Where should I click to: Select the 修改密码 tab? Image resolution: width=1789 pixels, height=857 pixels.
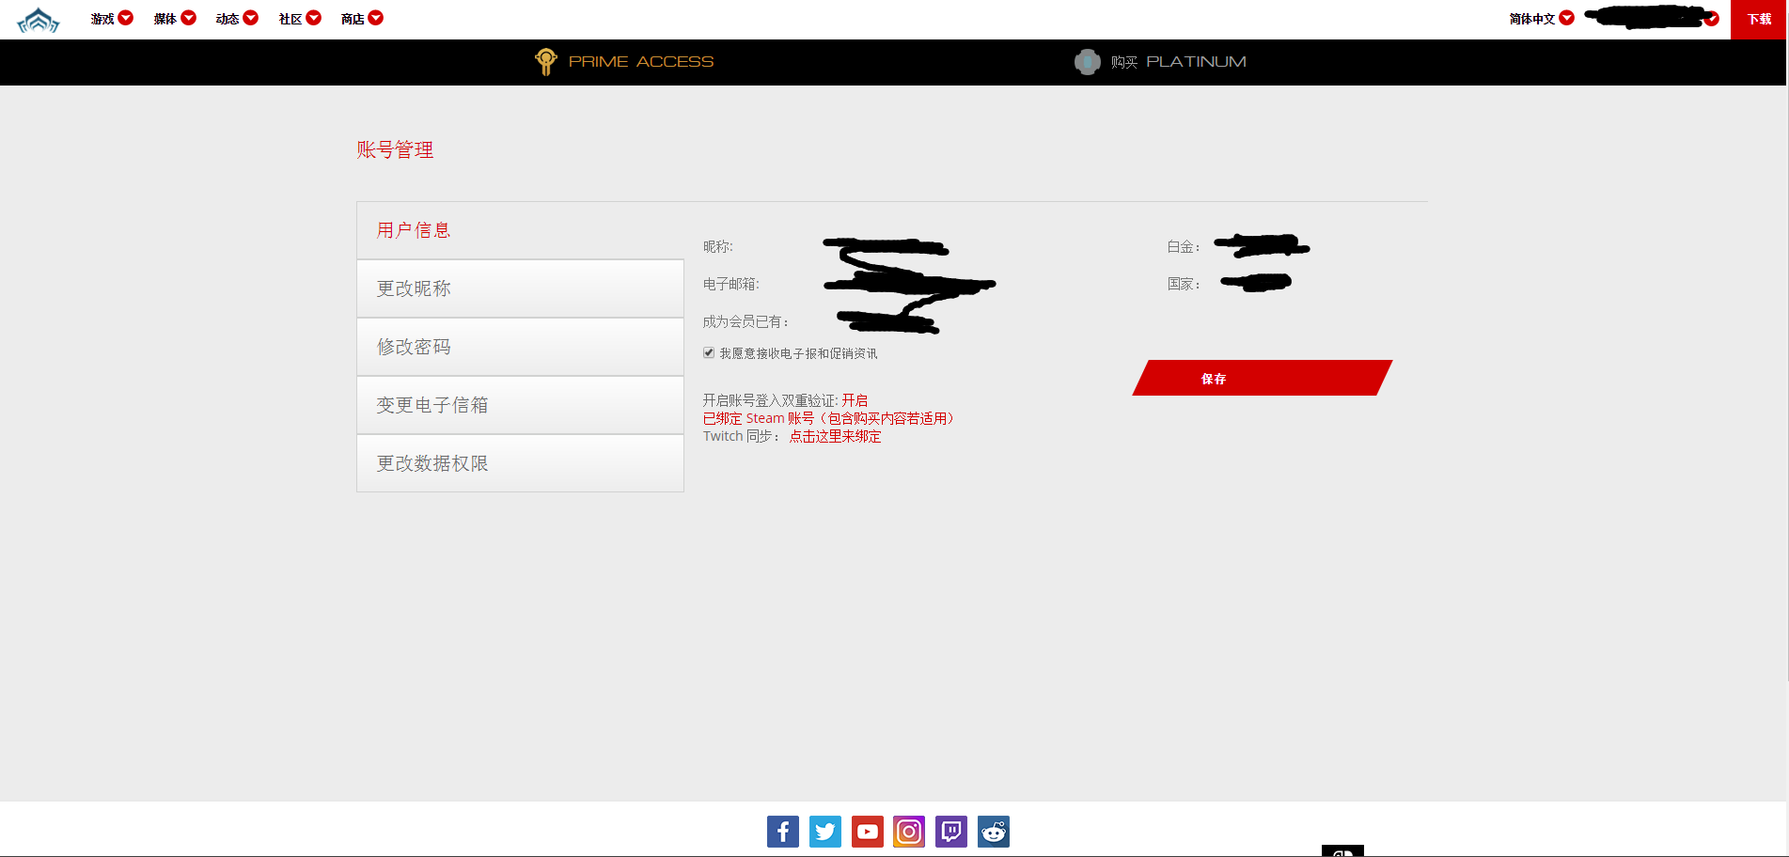[x=520, y=347]
